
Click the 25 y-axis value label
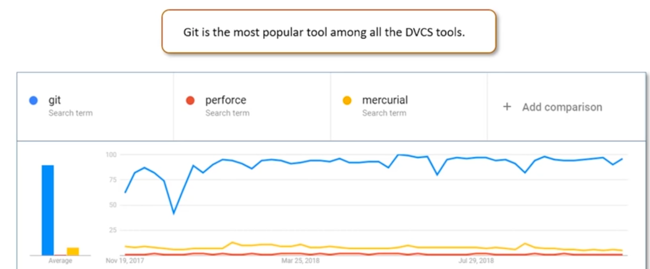coord(113,230)
